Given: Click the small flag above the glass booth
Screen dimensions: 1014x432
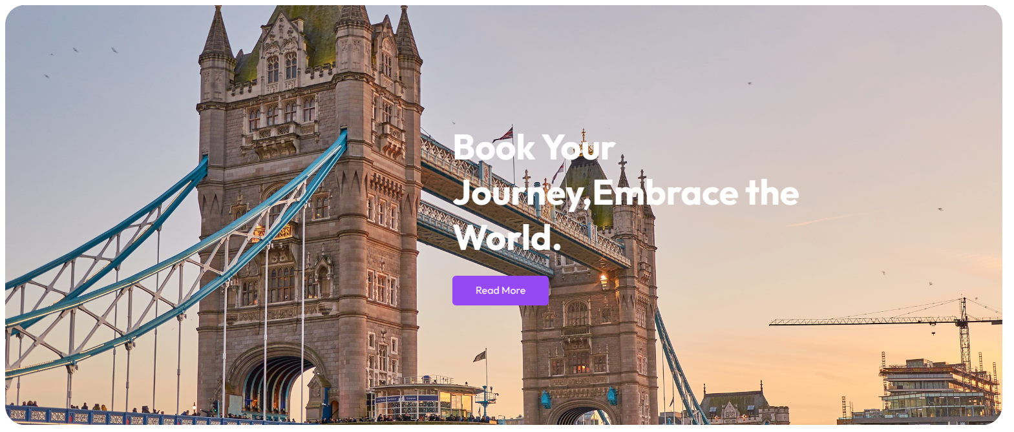Looking at the screenshot, I should point(480,356).
